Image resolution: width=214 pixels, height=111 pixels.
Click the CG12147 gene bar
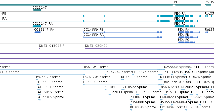click(x=36, y=10)
